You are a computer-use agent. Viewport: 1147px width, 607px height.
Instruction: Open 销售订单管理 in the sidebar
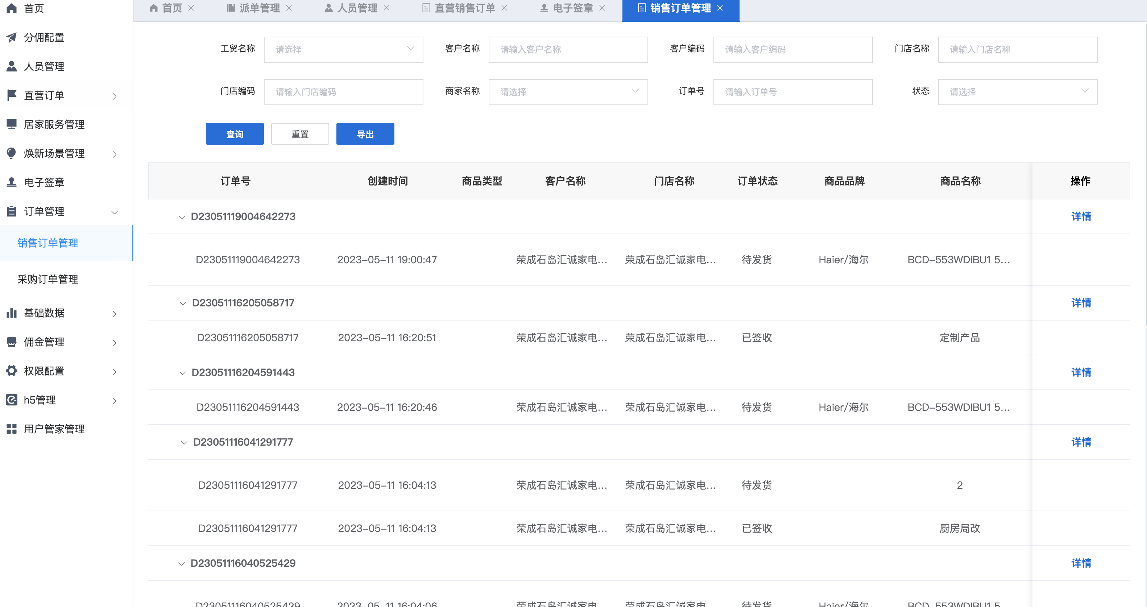pyautogui.click(x=66, y=243)
